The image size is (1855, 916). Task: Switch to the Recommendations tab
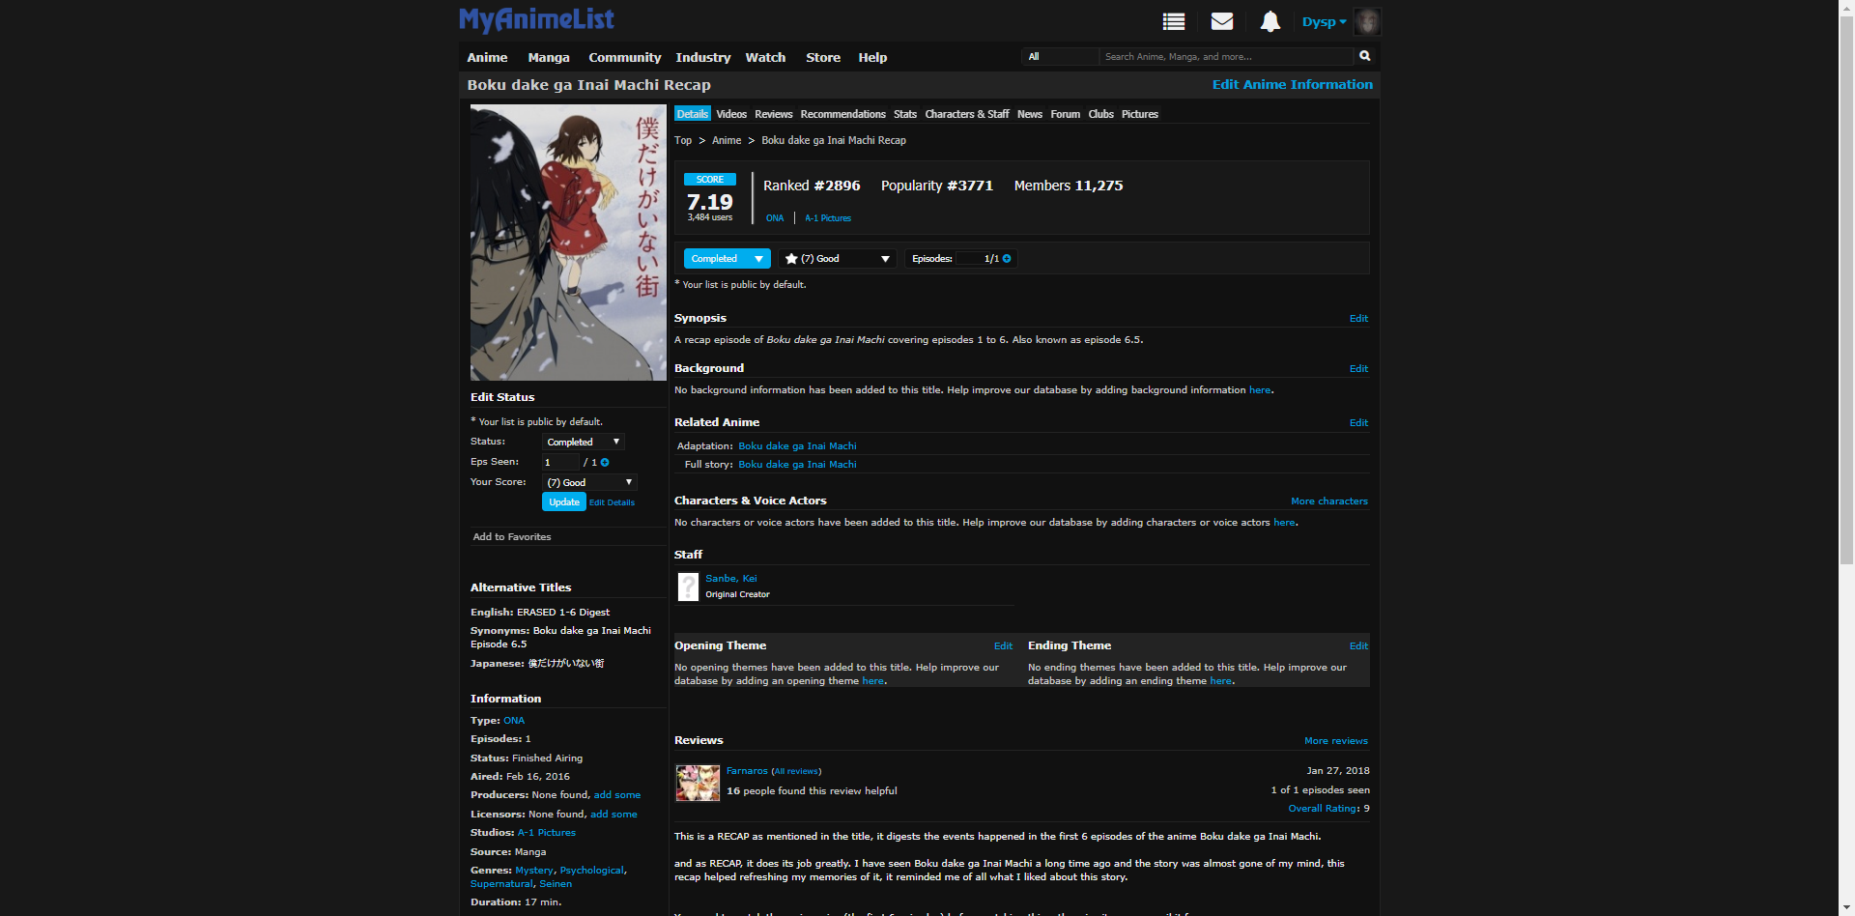click(842, 114)
